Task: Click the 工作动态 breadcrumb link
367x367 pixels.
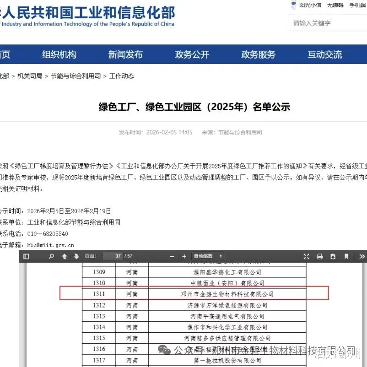Action: (x=122, y=76)
